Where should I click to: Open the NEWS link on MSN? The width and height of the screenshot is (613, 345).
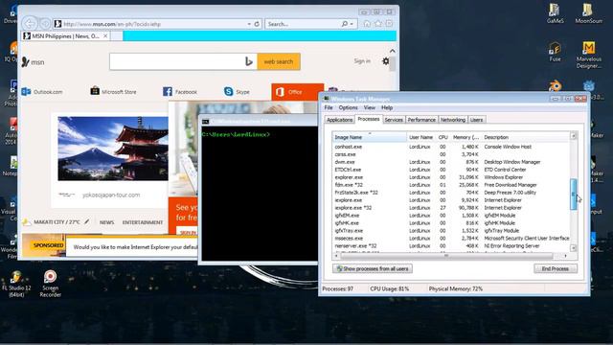pos(106,222)
